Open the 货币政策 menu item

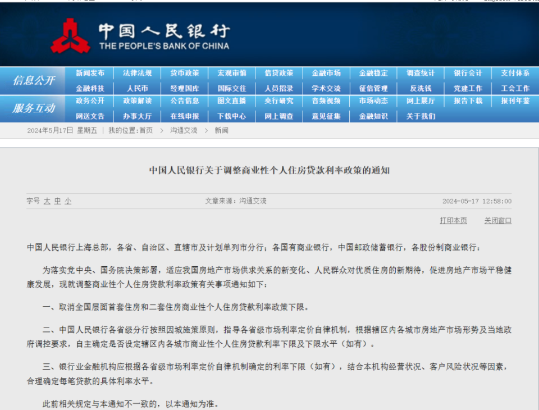(x=185, y=73)
